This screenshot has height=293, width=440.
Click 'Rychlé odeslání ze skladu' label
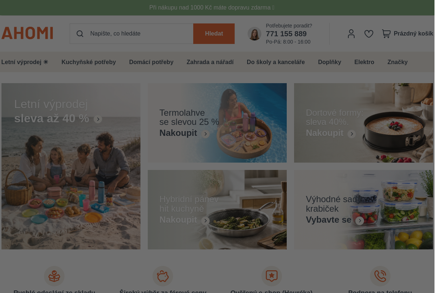[x=54, y=292]
